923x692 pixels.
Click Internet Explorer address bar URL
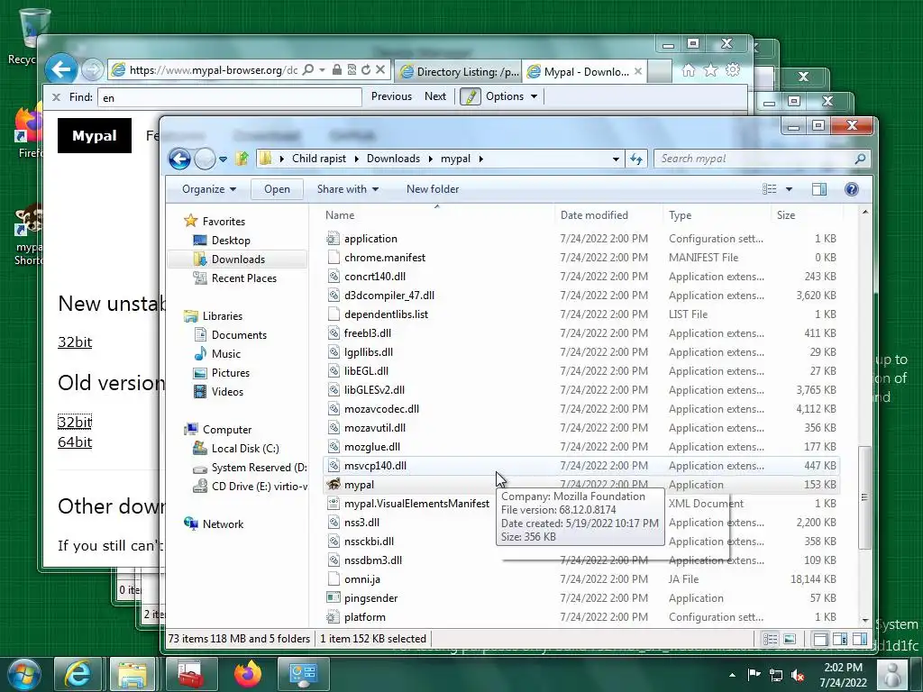pyautogui.click(x=213, y=70)
